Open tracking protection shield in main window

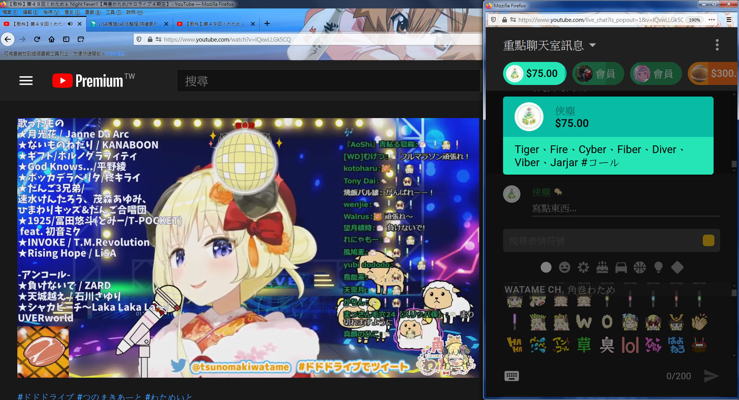[139, 39]
